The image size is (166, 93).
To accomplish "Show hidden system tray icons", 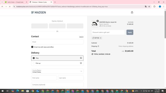I will click(x=141, y=91).
